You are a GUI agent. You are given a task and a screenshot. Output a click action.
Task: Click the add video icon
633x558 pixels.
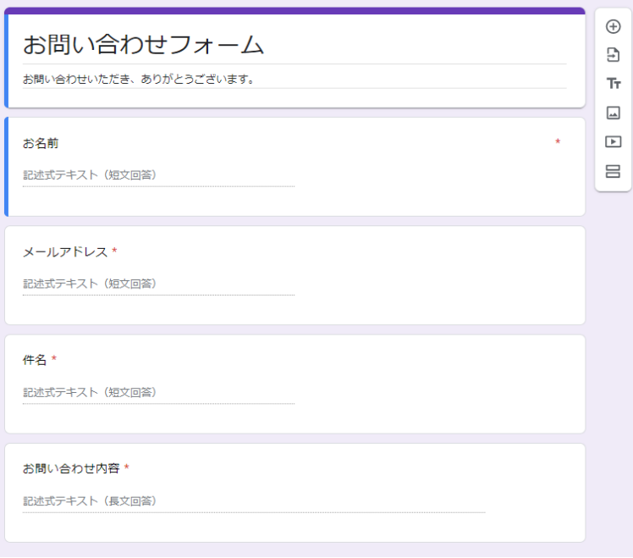click(614, 141)
